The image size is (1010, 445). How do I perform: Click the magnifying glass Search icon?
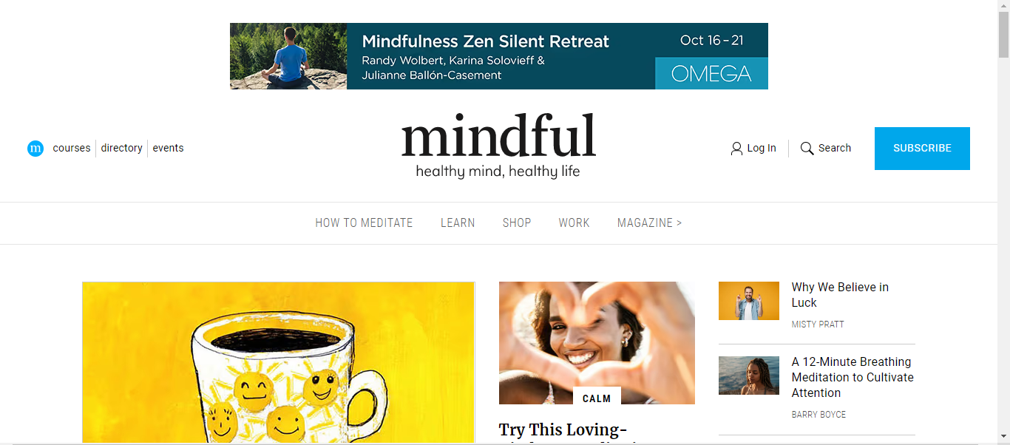807,149
